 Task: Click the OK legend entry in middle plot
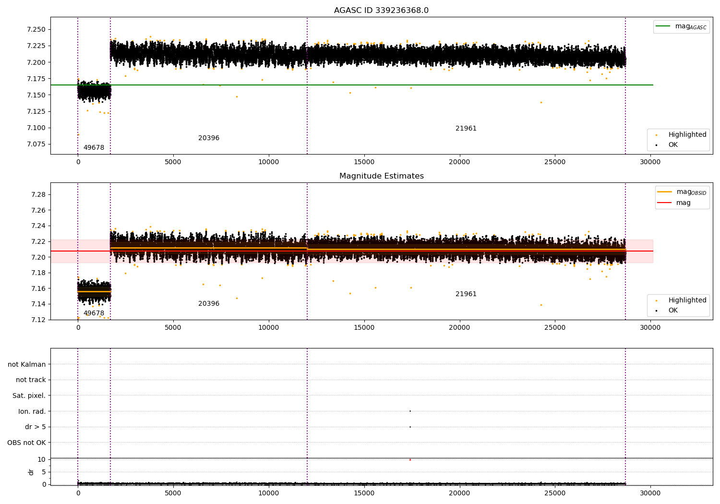[667, 310]
